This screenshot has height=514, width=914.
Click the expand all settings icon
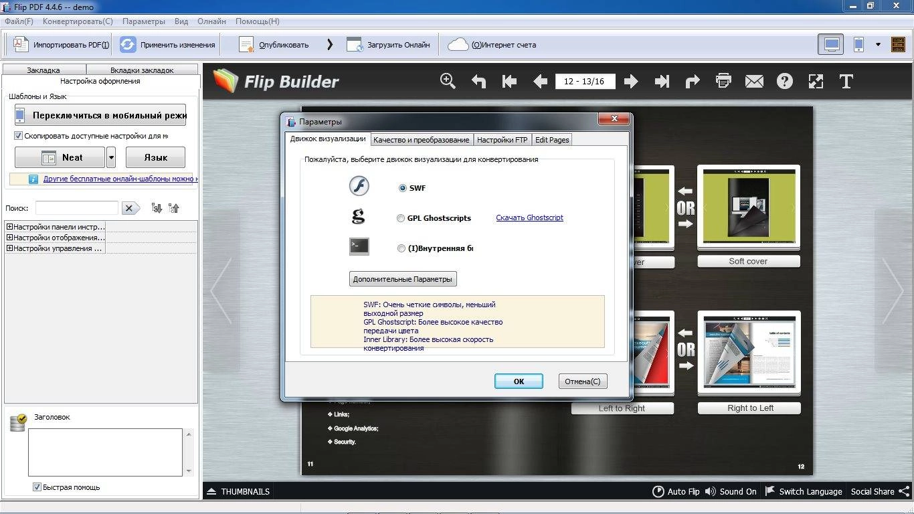[x=157, y=208]
